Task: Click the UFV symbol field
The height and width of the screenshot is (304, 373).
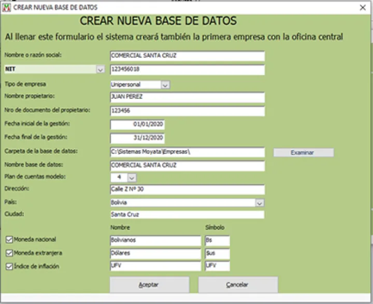Action: coord(217,266)
